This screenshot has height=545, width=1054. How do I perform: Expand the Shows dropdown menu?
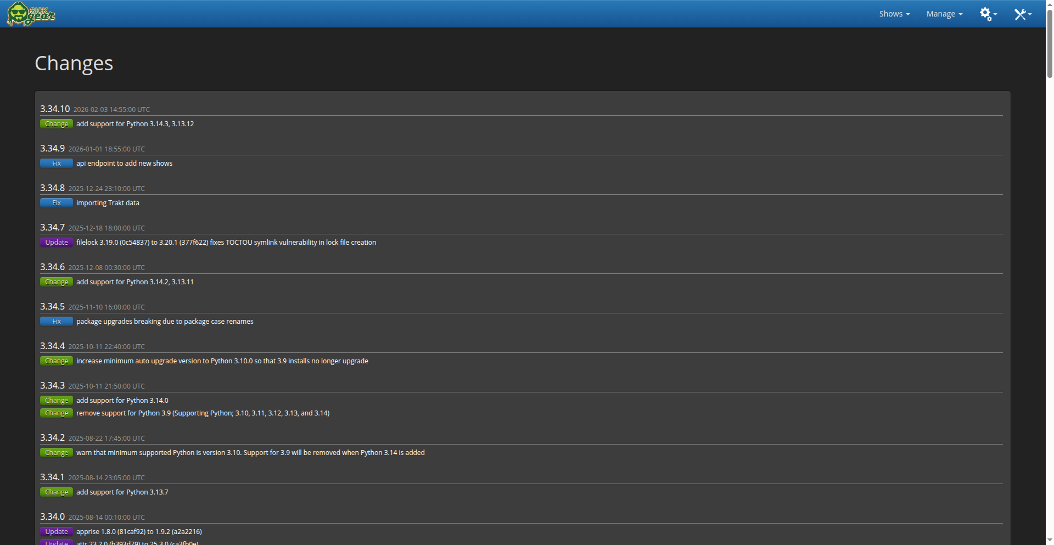(894, 14)
